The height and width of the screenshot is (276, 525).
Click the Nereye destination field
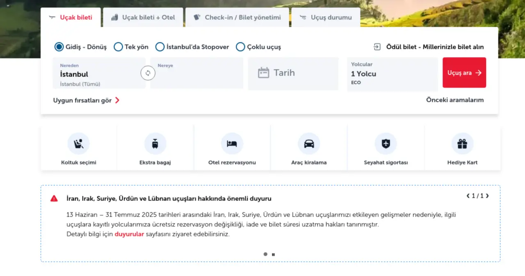(x=196, y=73)
